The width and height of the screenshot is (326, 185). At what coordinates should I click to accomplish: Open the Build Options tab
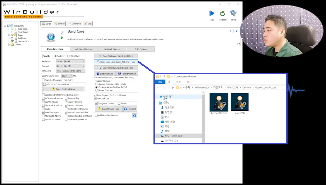click(140, 49)
